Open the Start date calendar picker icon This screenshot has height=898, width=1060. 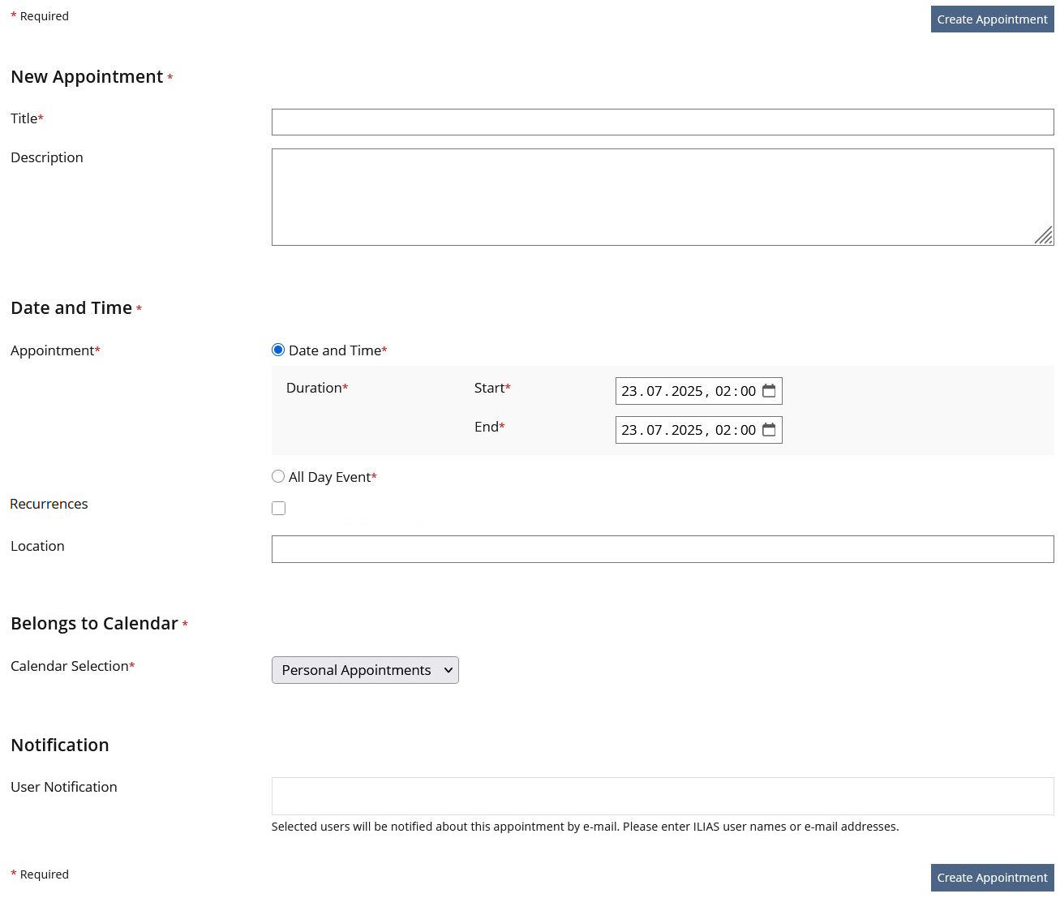pyautogui.click(x=769, y=391)
